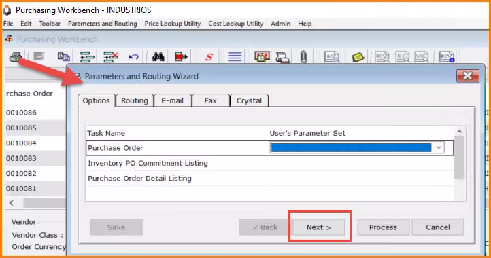
Task: Click the red exit door icon
Action: (x=181, y=56)
